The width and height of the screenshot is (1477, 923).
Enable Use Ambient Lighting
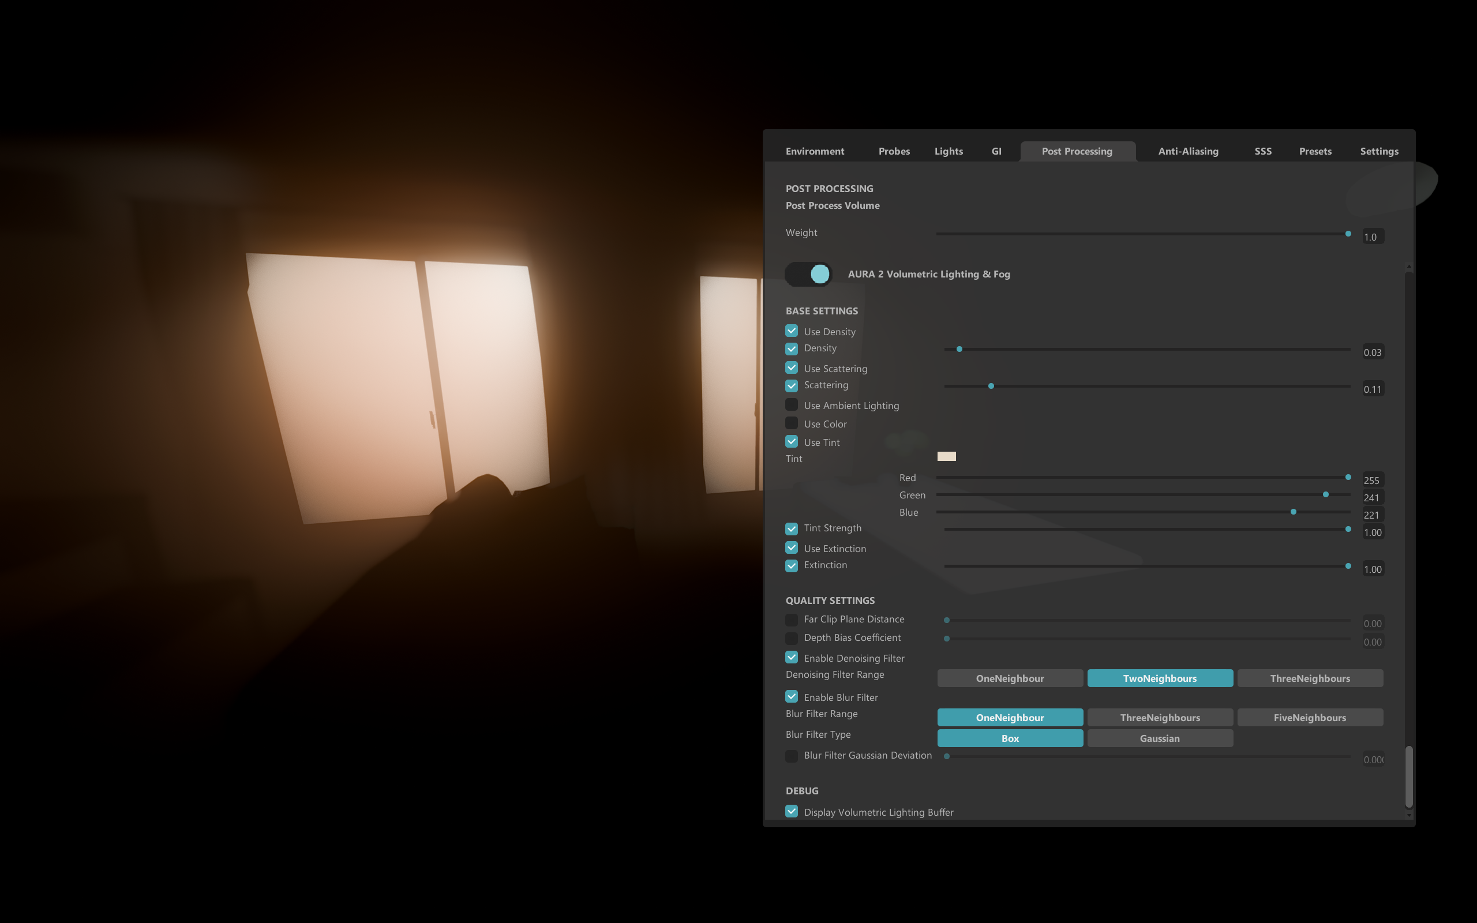(x=792, y=404)
